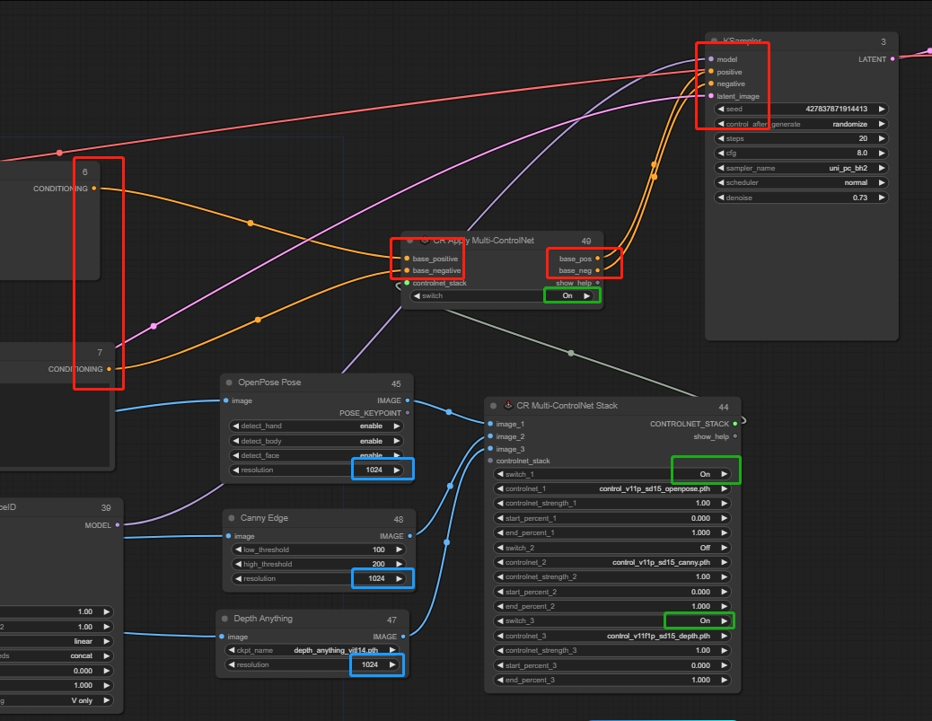
Task: Decrease the cfg value with left arrow
Action: (720, 154)
